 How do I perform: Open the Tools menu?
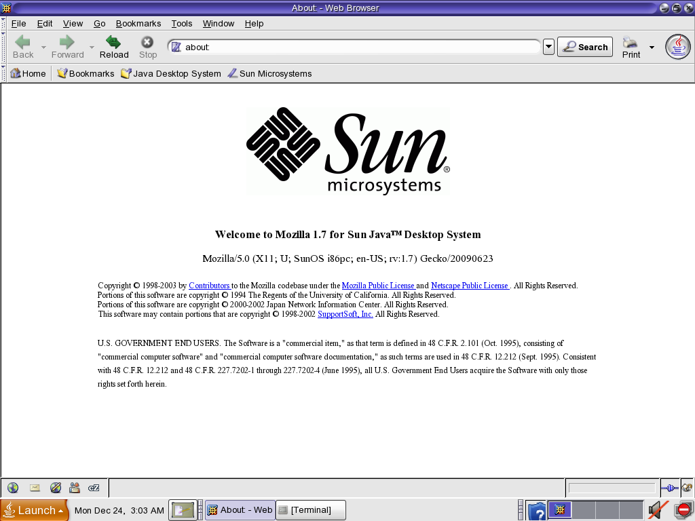click(182, 24)
